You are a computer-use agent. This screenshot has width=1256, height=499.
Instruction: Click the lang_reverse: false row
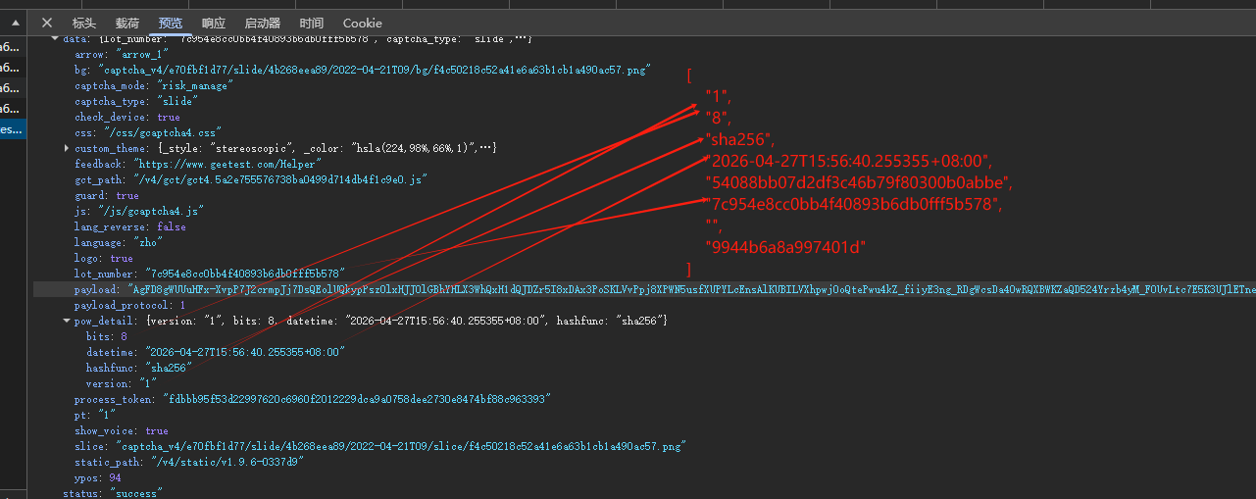pos(130,226)
